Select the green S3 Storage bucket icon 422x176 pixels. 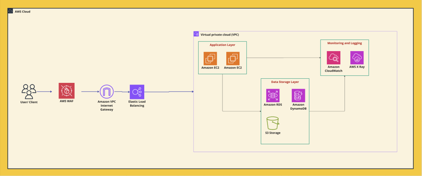coord(272,123)
